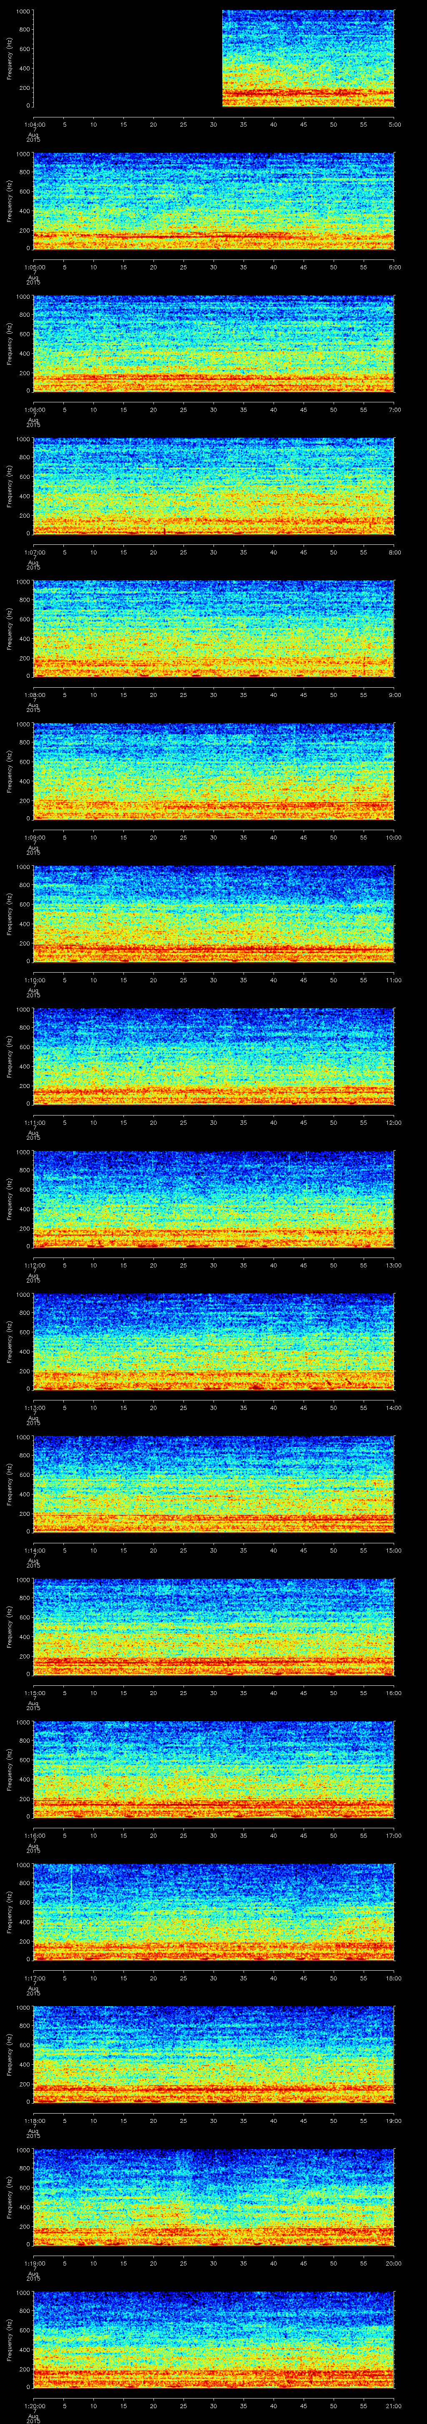The image size is (427, 2424).
Task: Open the spectrogram panel starting at 1:10:00
Action: [x=214, y=915]
